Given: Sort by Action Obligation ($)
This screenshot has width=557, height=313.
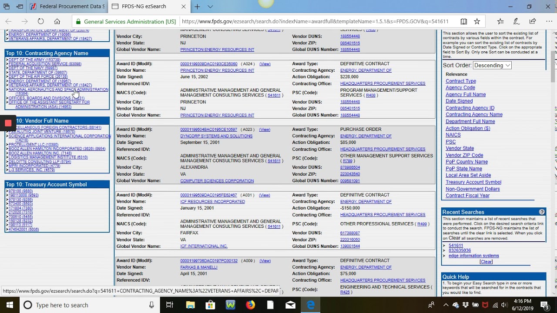Looking at the screenshot, I should (468, 128).
